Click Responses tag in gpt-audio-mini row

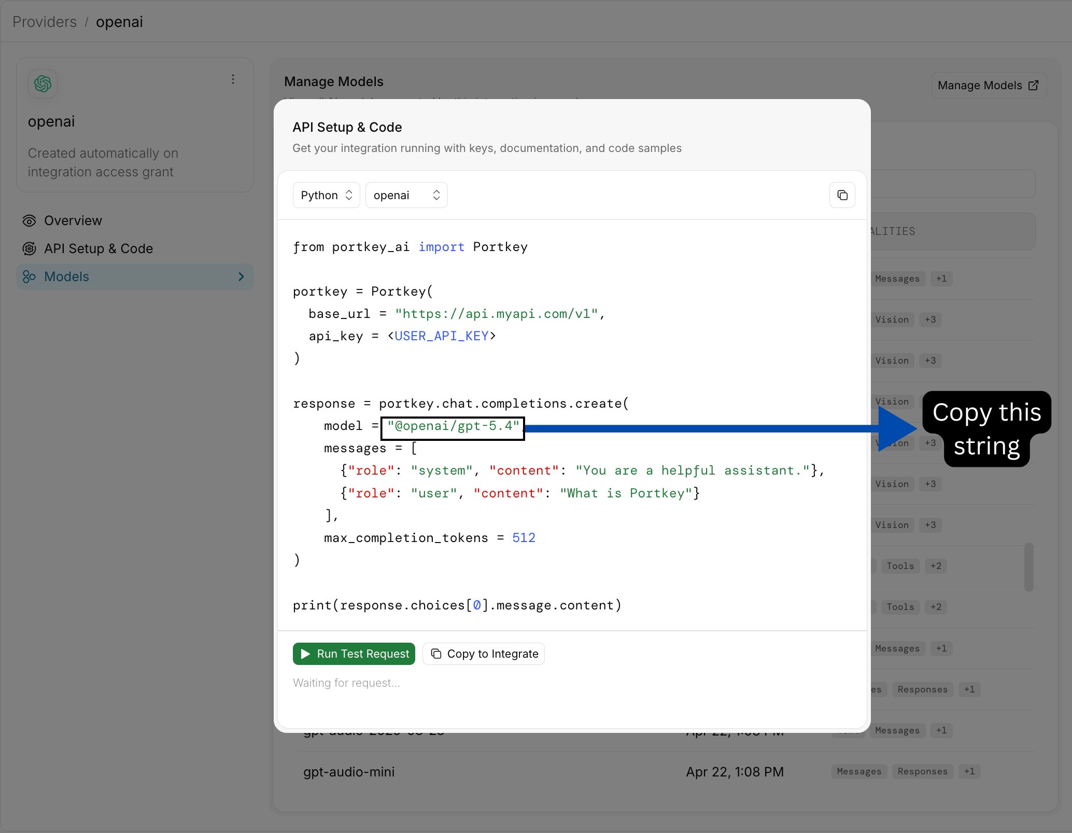click(x=922, y=771)
